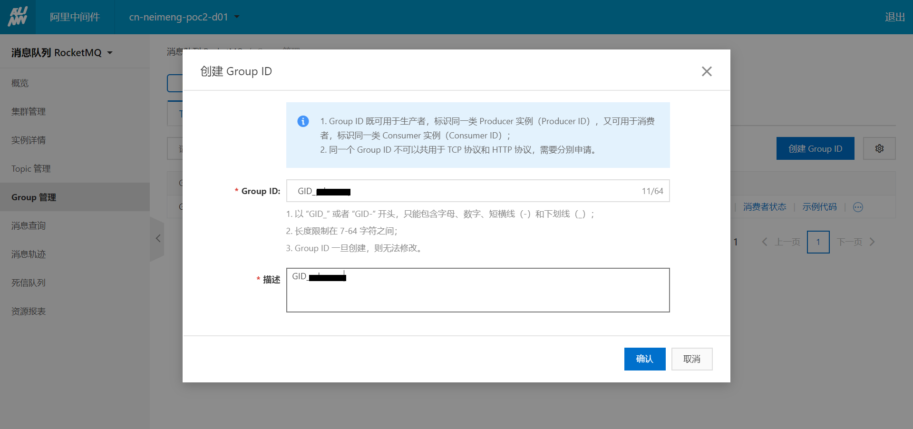Click 取消 to cancel the dialog
Screen dimensions: 913x429
(x=692, y=359)
